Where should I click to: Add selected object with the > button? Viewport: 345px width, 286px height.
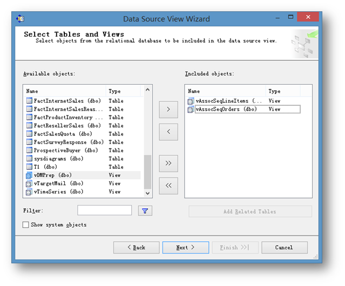click(168, 110)
